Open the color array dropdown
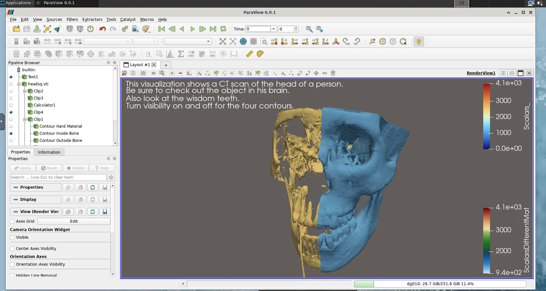This screenshot has width=546, height=291. pos(107,42)
